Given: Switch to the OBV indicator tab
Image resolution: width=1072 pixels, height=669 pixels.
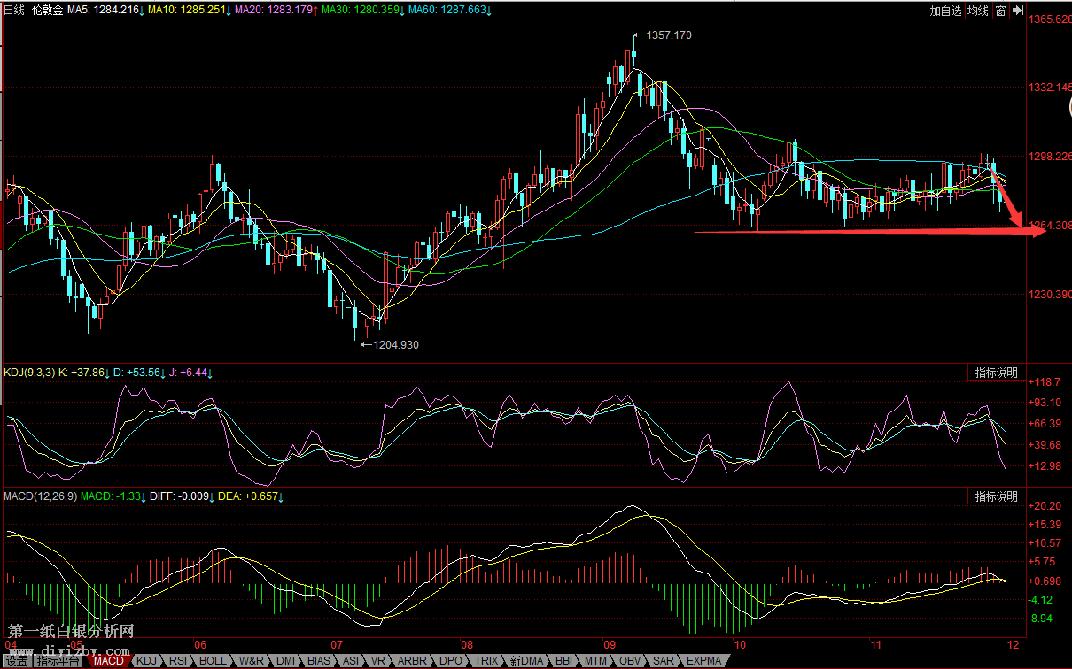Looking at the screenshot, I should coord(632,661).
